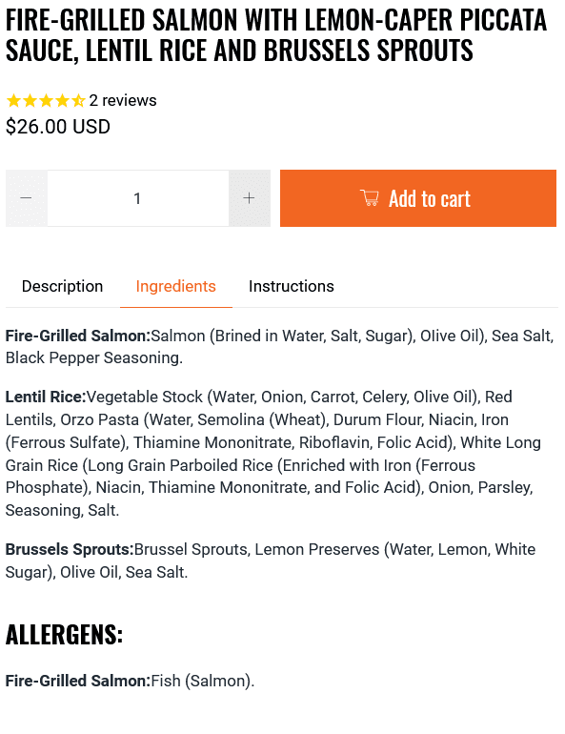The width and height of the screenshot is (565, 734).
Task: Select the Ingredients tab
Action: [x=176, y=286]
